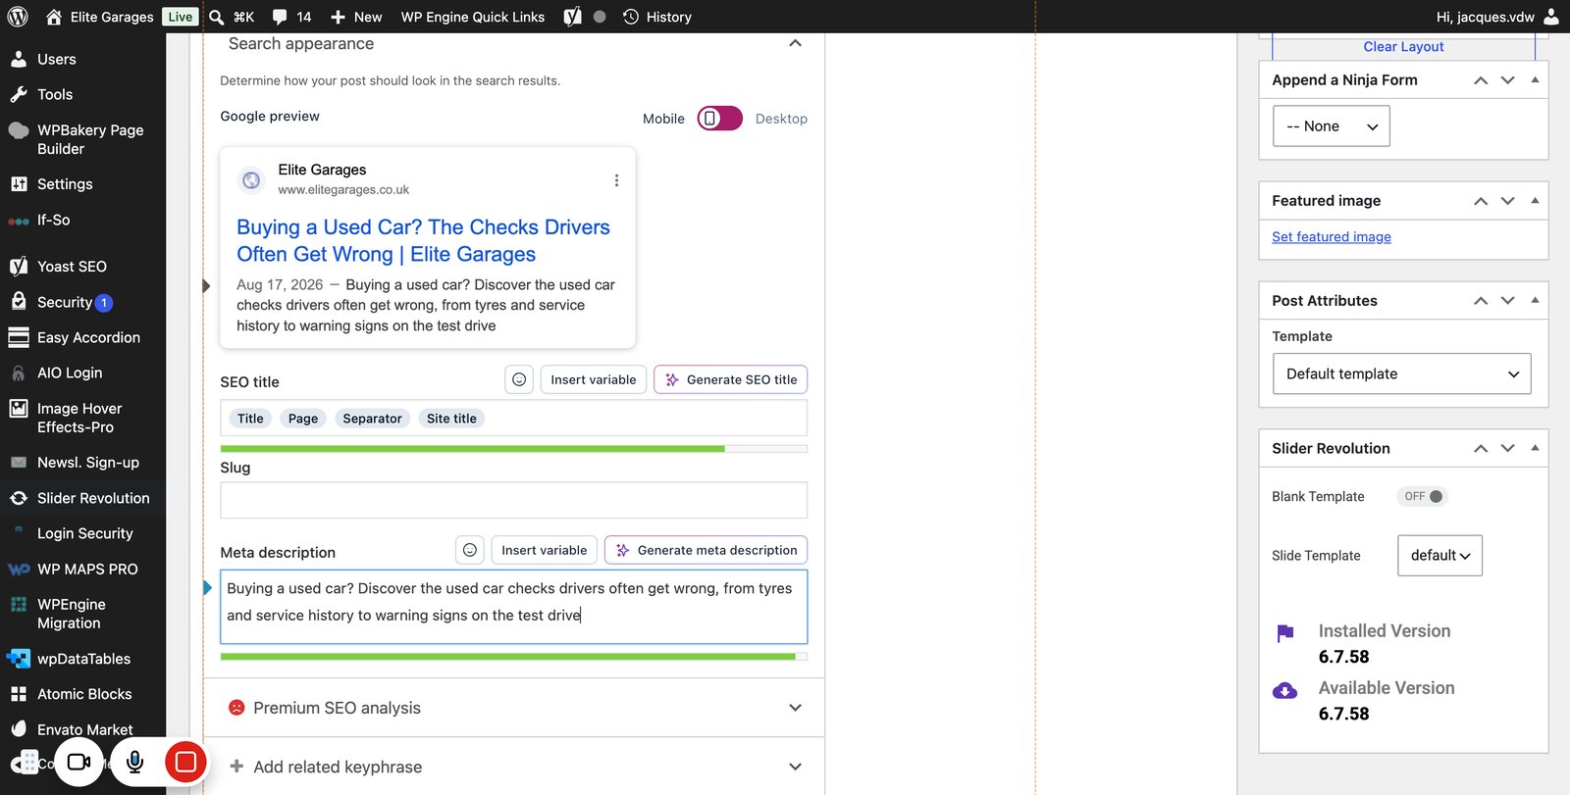
Task: Open the meta description emoji picker
Action: pyautogui.click(x=470, y=550)
